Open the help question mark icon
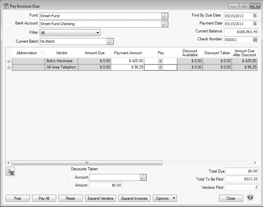Image resolution: width=263 pixels, height=207 pixels. tap(250, 198)
